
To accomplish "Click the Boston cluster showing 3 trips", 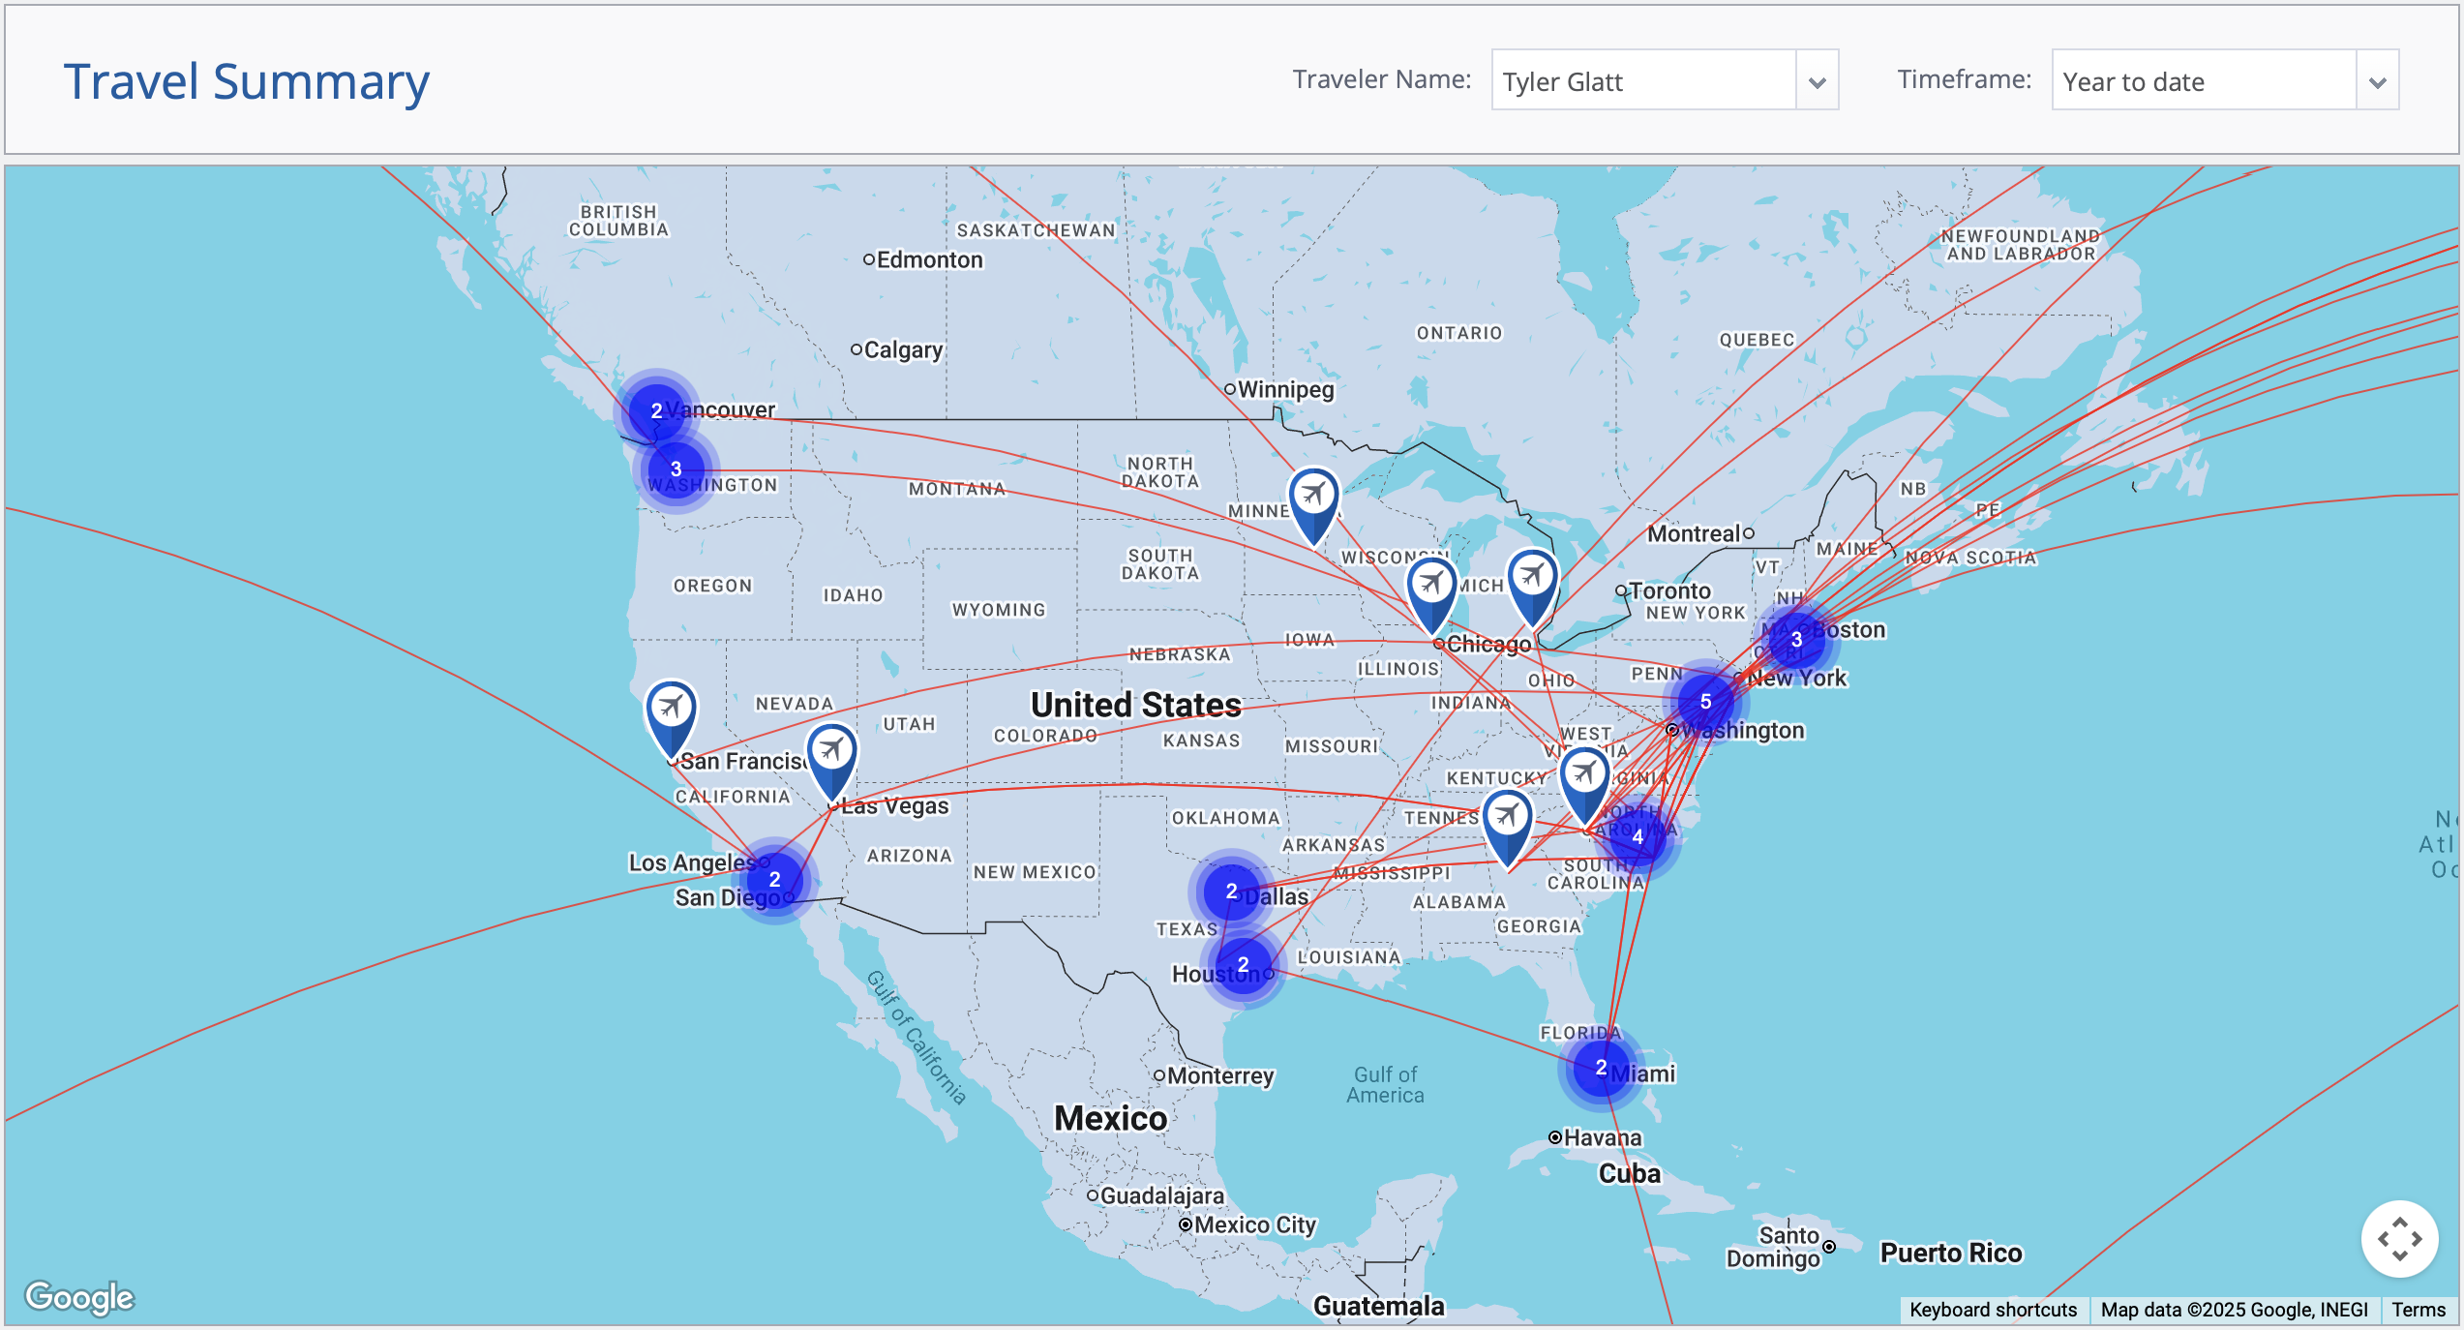I will click(x=1797, y=639).
